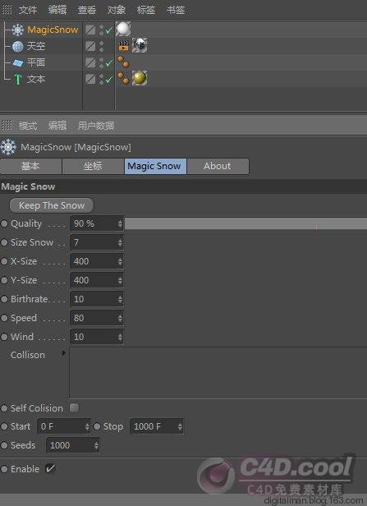The height and width of the screenshot is (506, 367).
Task: Switch to the Magic Snow tab
Action: point(155,166)
